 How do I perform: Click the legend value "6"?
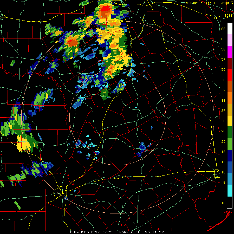(x=224, y=182)
